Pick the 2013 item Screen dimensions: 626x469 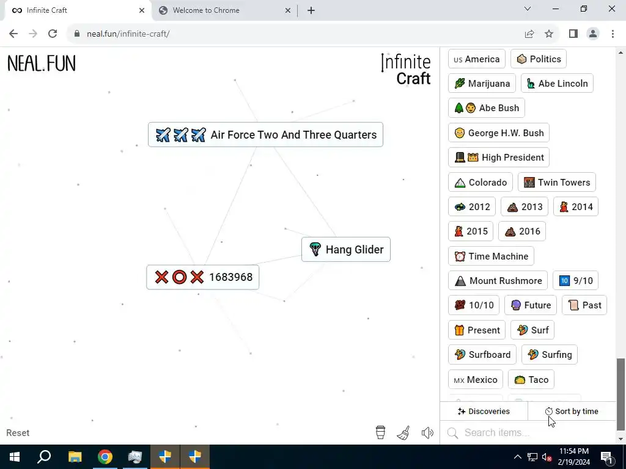525,206
